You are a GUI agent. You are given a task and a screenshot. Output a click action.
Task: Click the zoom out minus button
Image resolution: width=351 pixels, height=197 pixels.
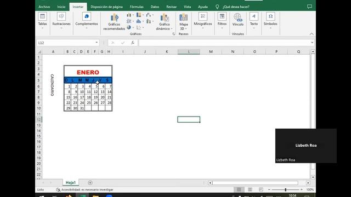(x=269, y=190)
